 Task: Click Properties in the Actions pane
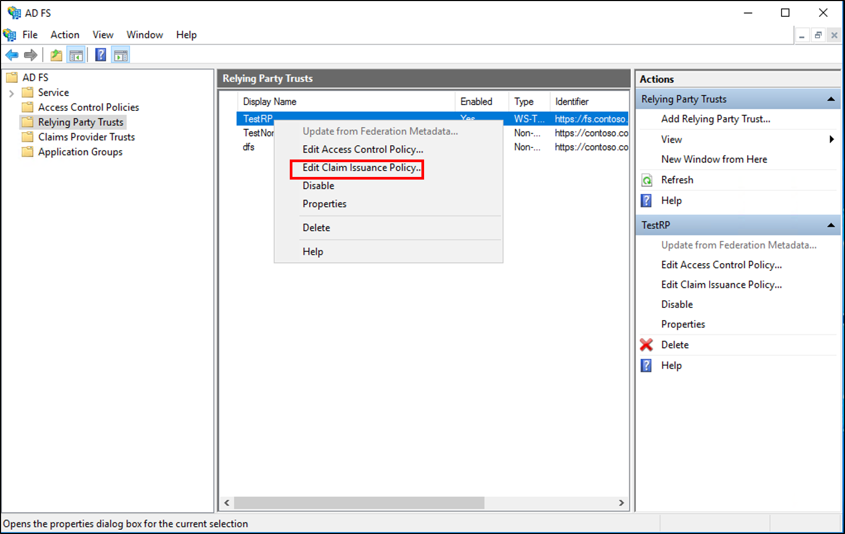(683, 324)
